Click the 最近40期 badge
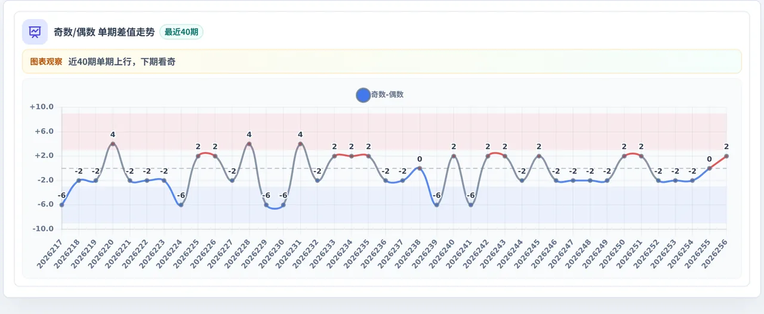Viewport: 764px width, 314px height. 181,32
